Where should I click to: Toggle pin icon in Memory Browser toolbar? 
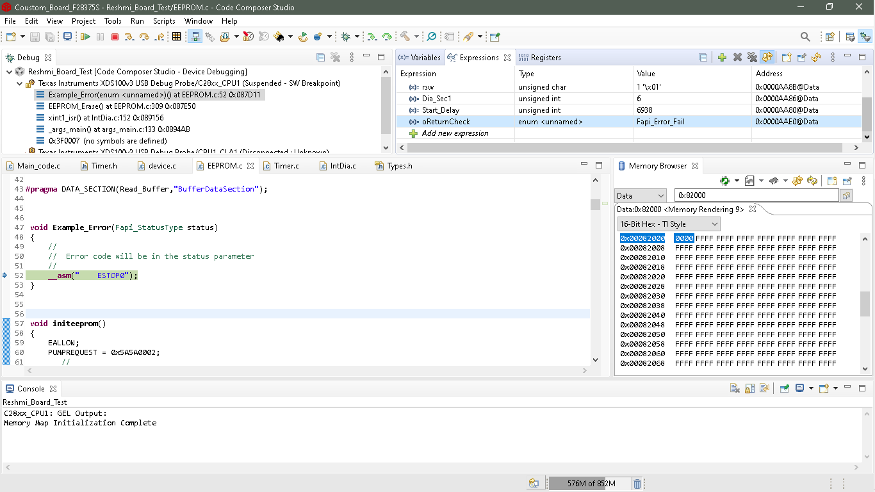point(847,181)
